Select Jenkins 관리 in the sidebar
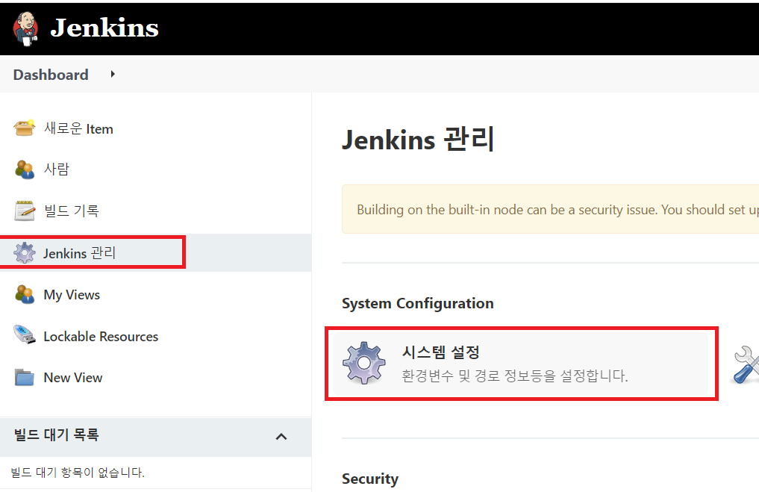Screen dimensions: 759x492 click(80, 253)
